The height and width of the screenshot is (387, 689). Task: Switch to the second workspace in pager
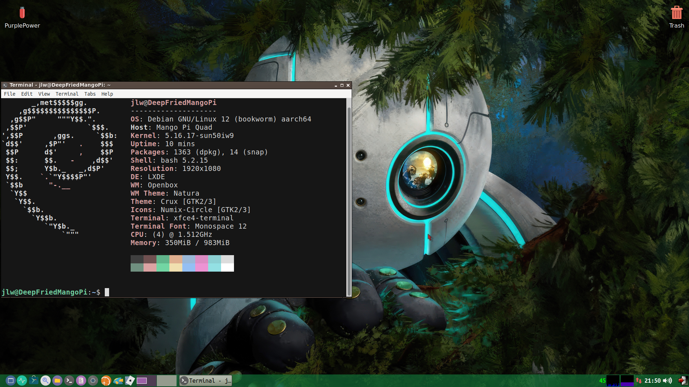[167, 381]
